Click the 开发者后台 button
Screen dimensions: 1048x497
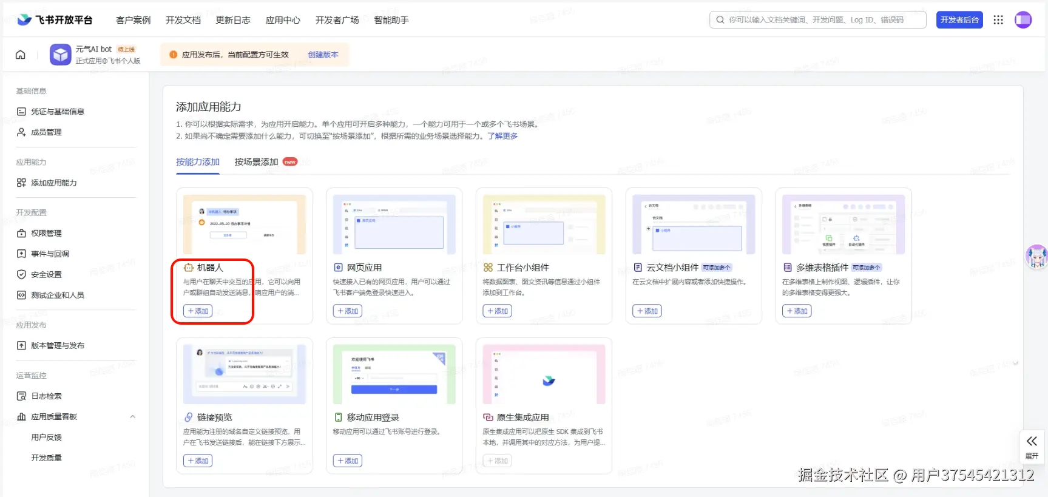pyautogui.click(x=959, y=20)
